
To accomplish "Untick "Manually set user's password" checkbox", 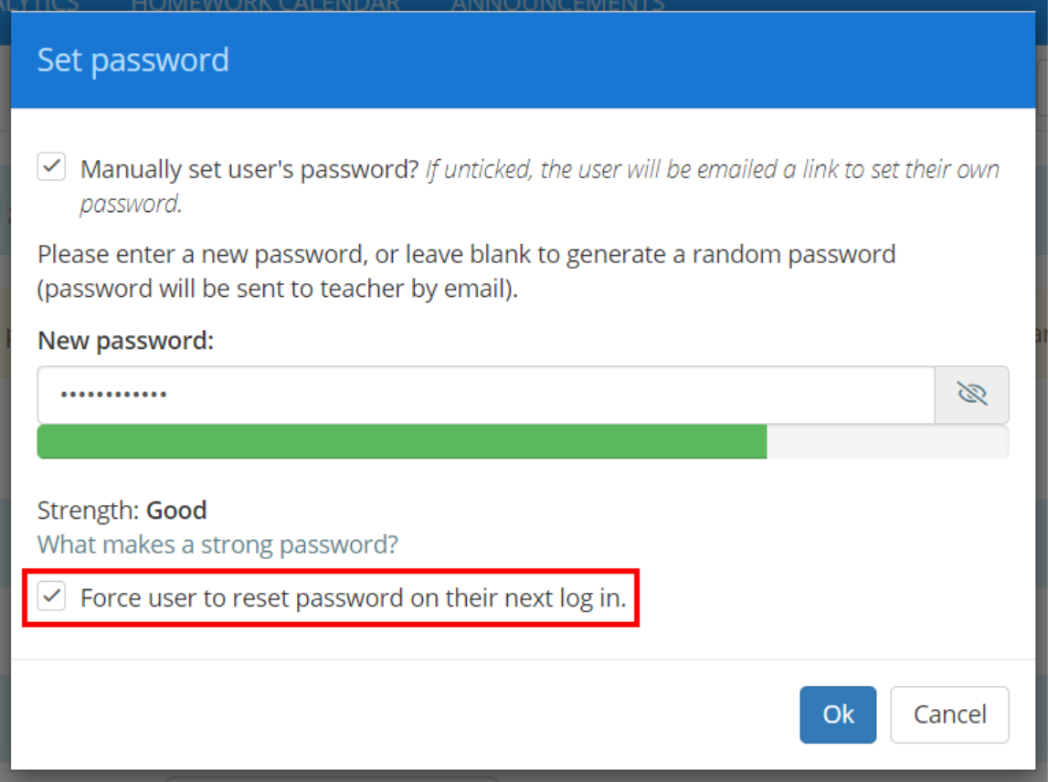I will 51,166.
